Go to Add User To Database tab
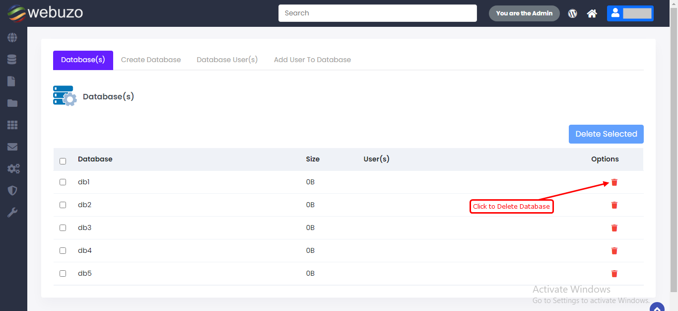 click(x=312, y=60)
